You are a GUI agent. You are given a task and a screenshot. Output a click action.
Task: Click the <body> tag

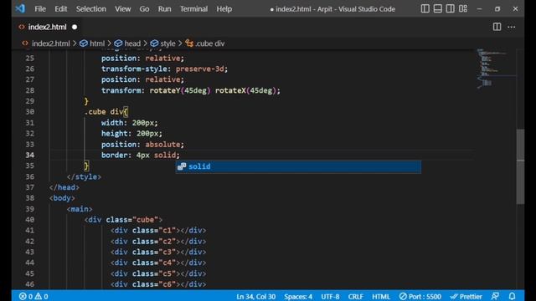62,198
